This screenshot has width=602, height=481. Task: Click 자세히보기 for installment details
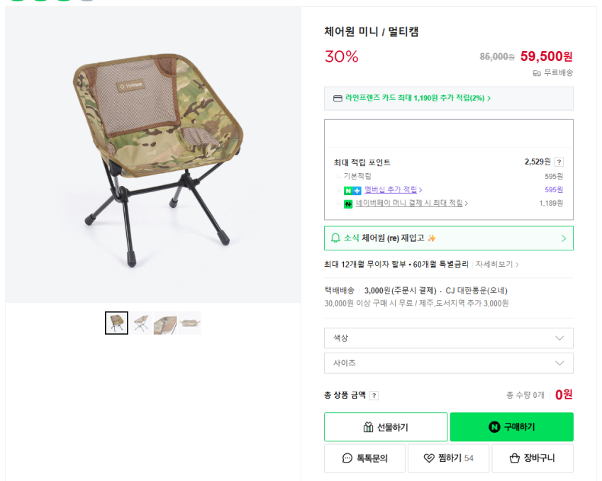(494, 265)
